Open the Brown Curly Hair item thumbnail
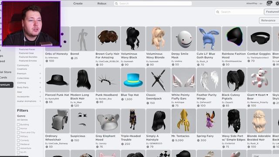This screenshot has width=279, height=157. pos(108,39)
